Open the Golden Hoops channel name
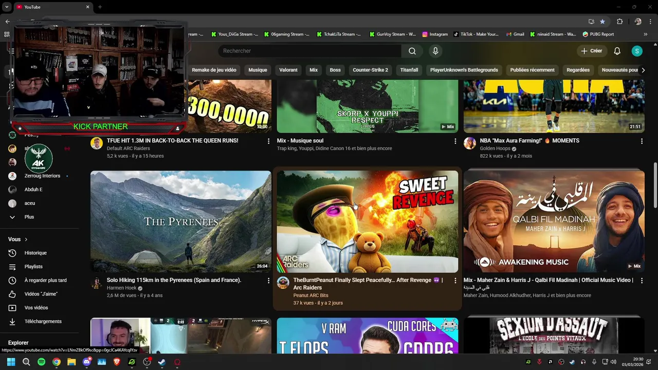This screenshot has width=658, height=370. tap(495, 149)
